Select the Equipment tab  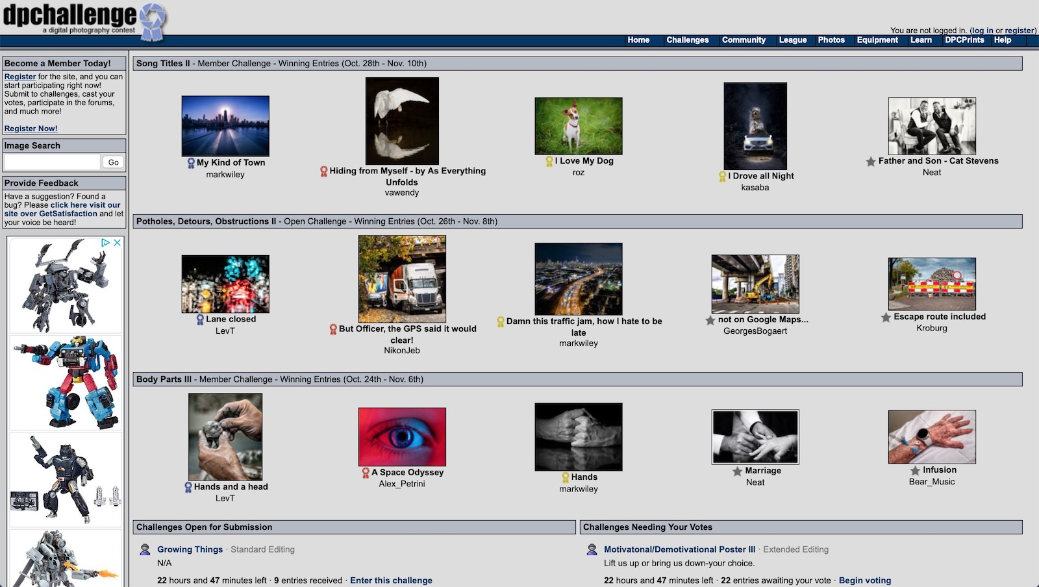[877, 40]
